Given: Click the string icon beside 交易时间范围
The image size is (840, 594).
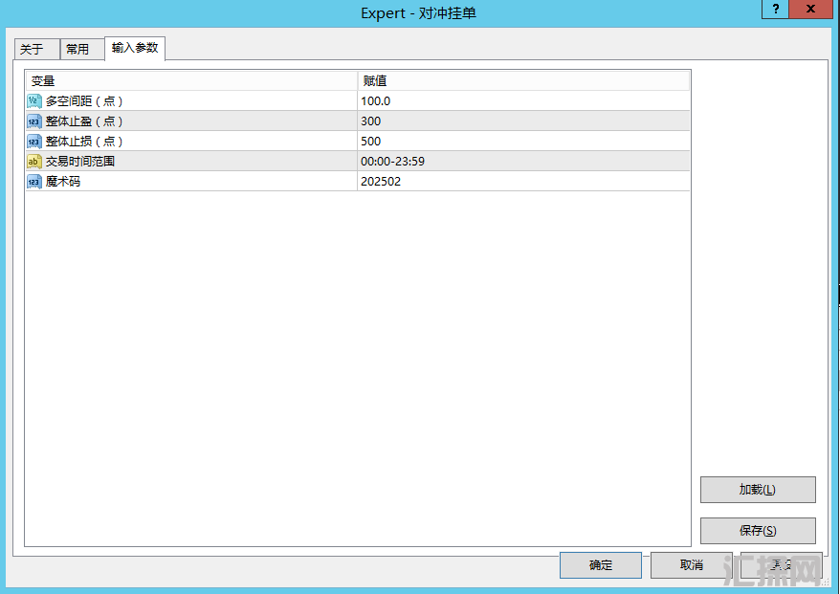Looking at the screenshot, I should (x=33, y=162).
